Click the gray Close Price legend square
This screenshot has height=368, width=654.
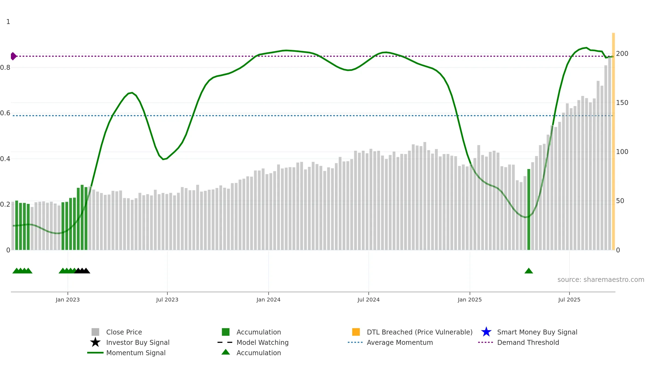pos(95,332)
